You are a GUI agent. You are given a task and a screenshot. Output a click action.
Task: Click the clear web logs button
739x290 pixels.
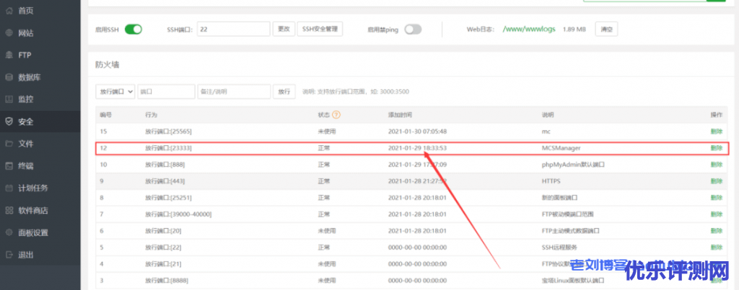pos(606,30)
